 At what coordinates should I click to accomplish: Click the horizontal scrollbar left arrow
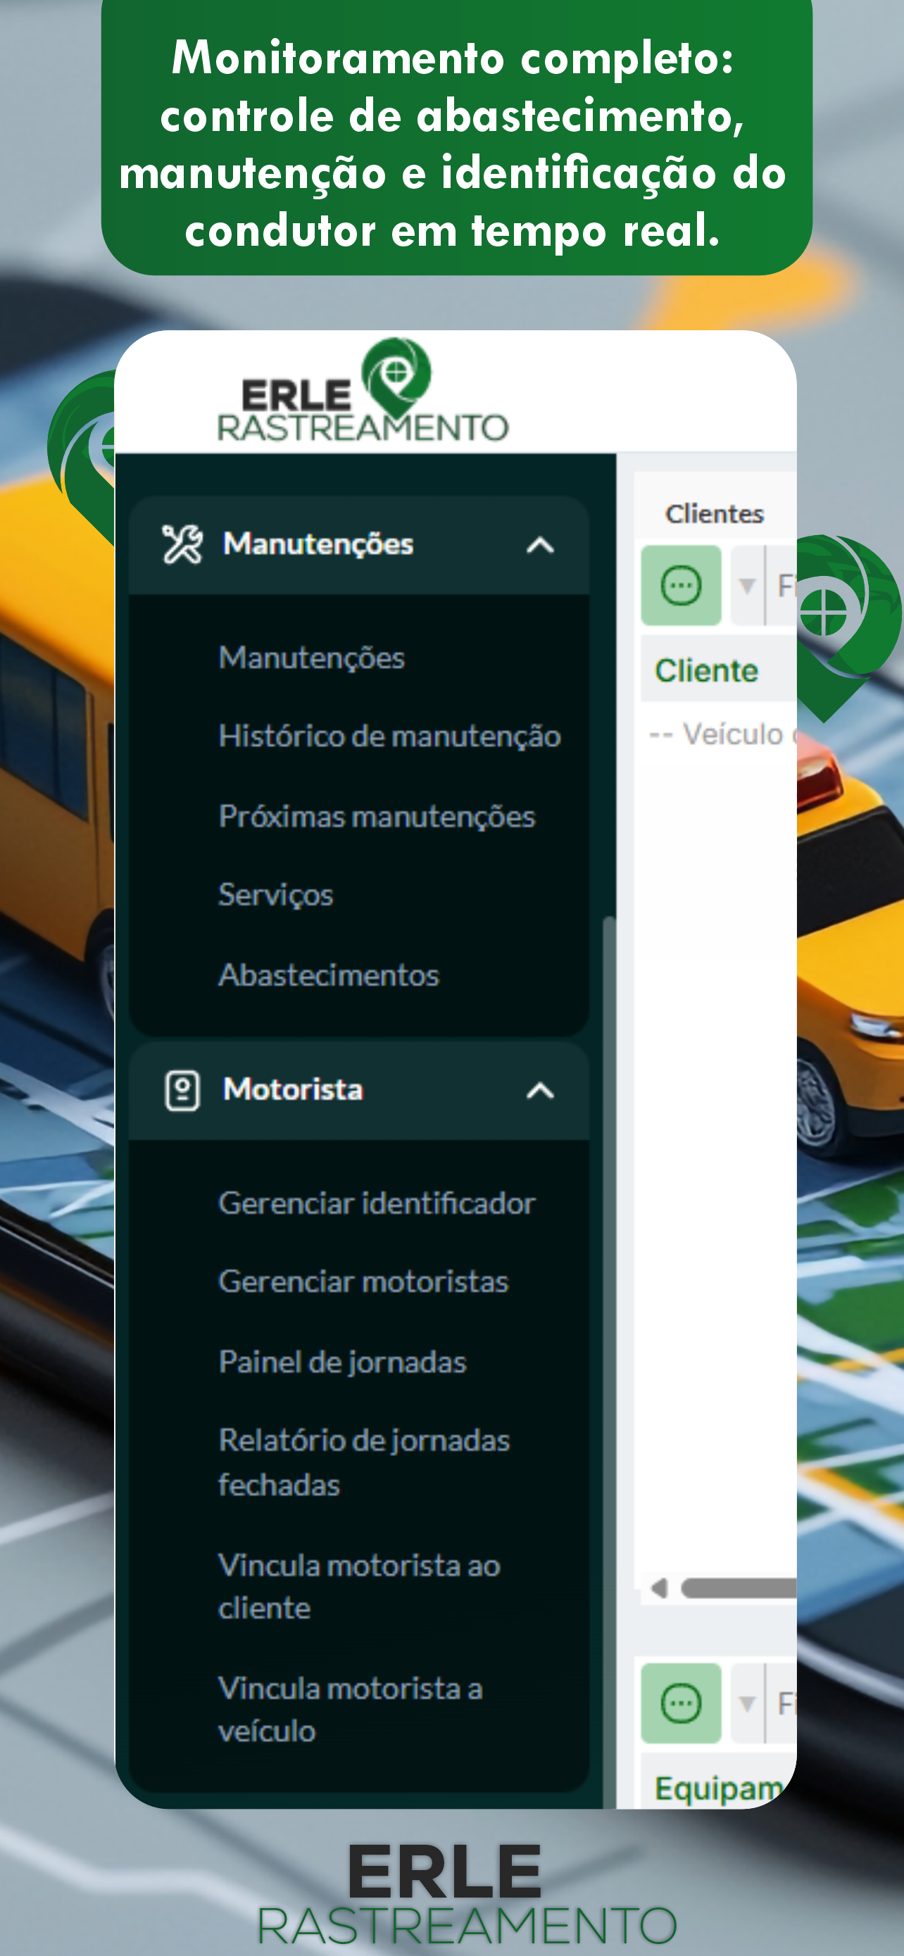[659, 1588]
